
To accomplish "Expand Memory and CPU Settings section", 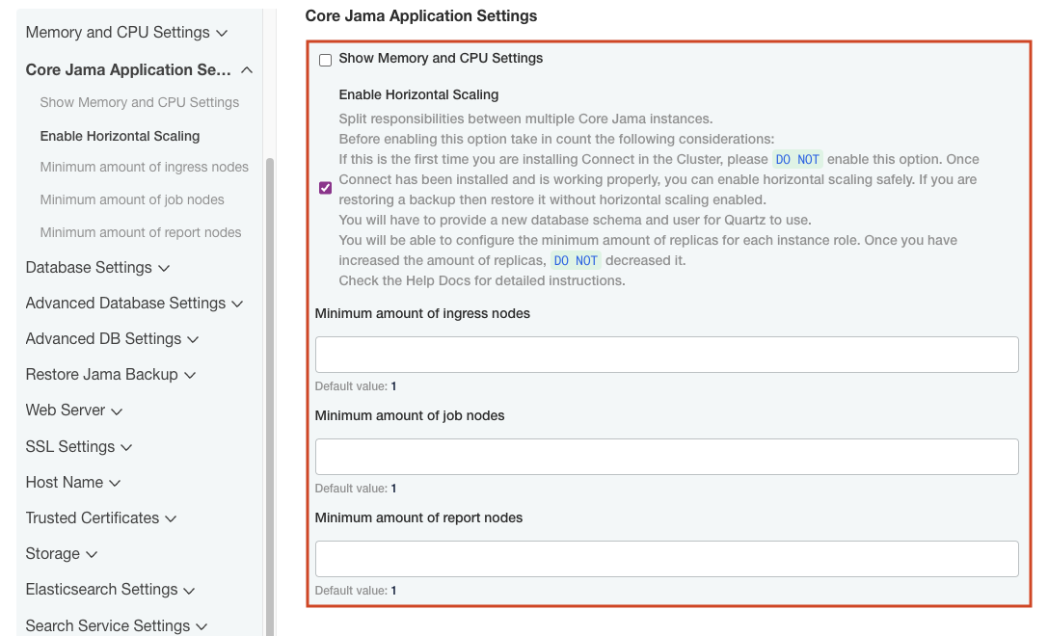I will 126,32.
